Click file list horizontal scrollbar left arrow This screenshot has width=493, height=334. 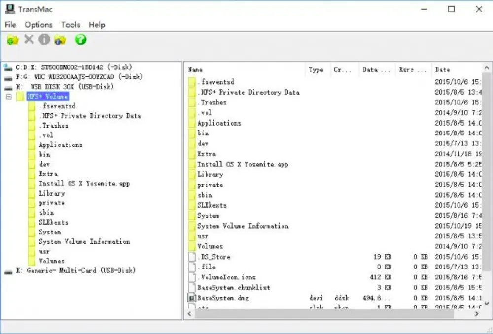(x=190, y=314)
